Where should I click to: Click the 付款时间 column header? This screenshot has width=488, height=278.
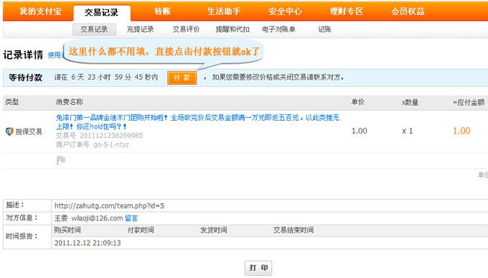[x=141, y=230]
